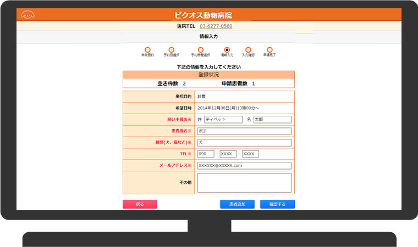
Task: Click the last TEL number field
Action: 250,154
